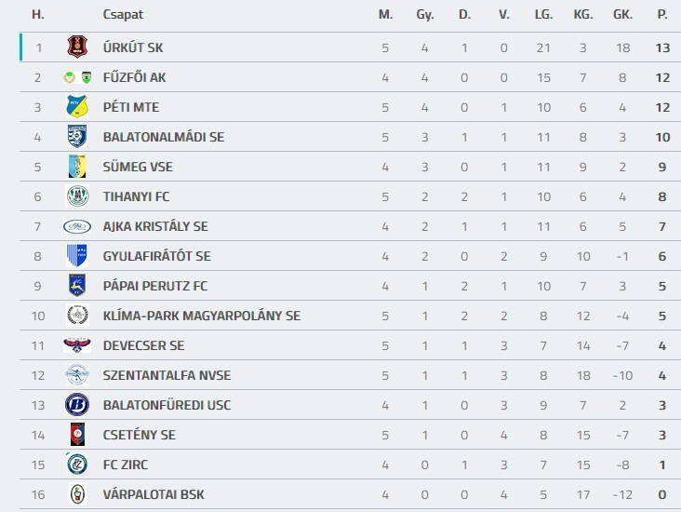Open the Ajka Kristály SE team page
This screenshot has height=512, width=681.
tap(155, 226)
